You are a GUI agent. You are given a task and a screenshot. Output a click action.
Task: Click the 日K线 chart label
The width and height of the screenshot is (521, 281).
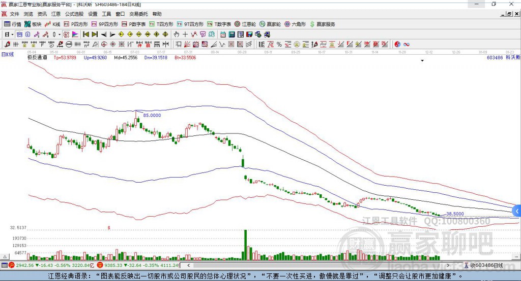tap(8, 54)
